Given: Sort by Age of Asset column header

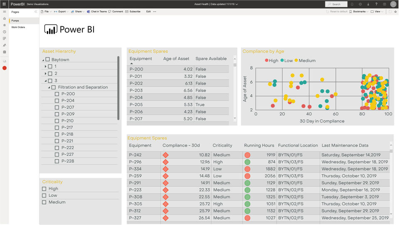Looking at the screenshot, I should pyautogui.click(x=176, y=59).
